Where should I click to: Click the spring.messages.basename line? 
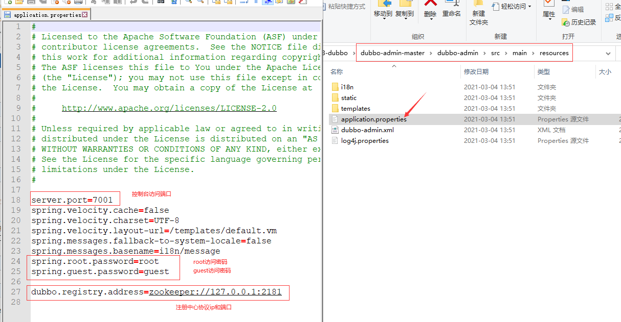pos(125,251)
